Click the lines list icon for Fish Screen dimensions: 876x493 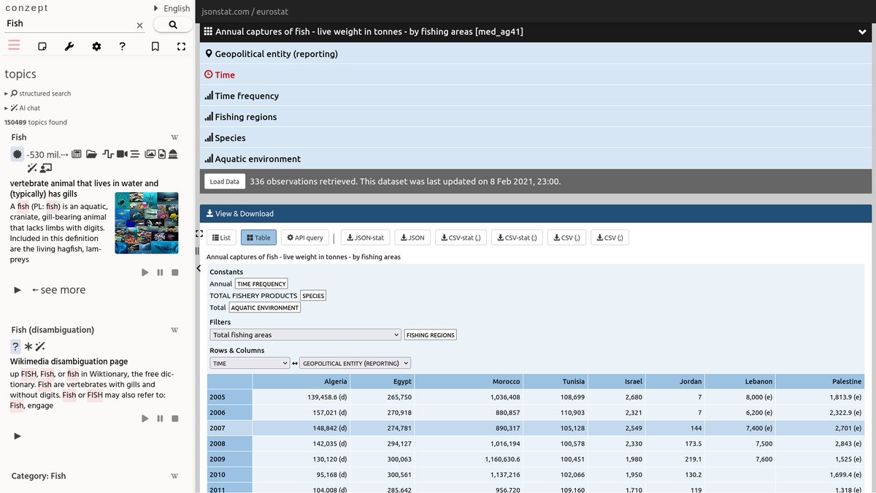click(135, 154)
